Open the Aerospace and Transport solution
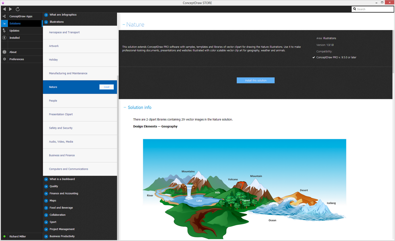395x241 pixels. coord(80,32)
